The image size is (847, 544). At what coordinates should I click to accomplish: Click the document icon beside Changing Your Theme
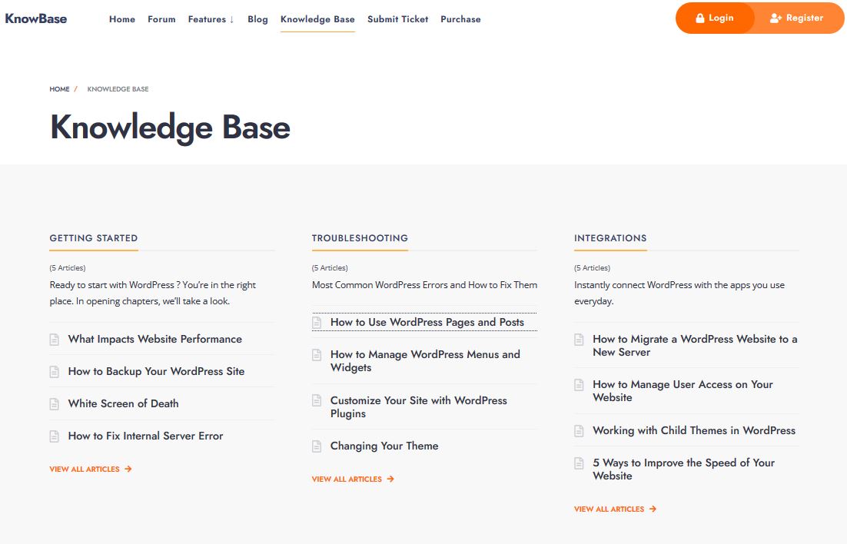pos(317,446)
